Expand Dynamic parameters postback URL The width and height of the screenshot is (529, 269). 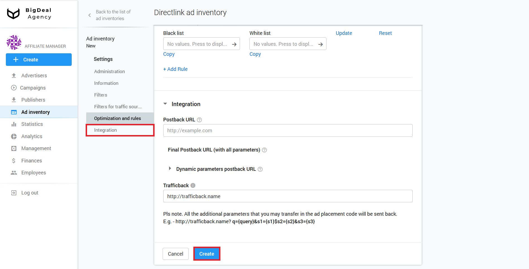click(x=170, y=169)
